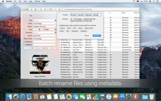This screenshot has height=101, width=161.
Task: Open Safari from the dock
Action: click(23, 97)
